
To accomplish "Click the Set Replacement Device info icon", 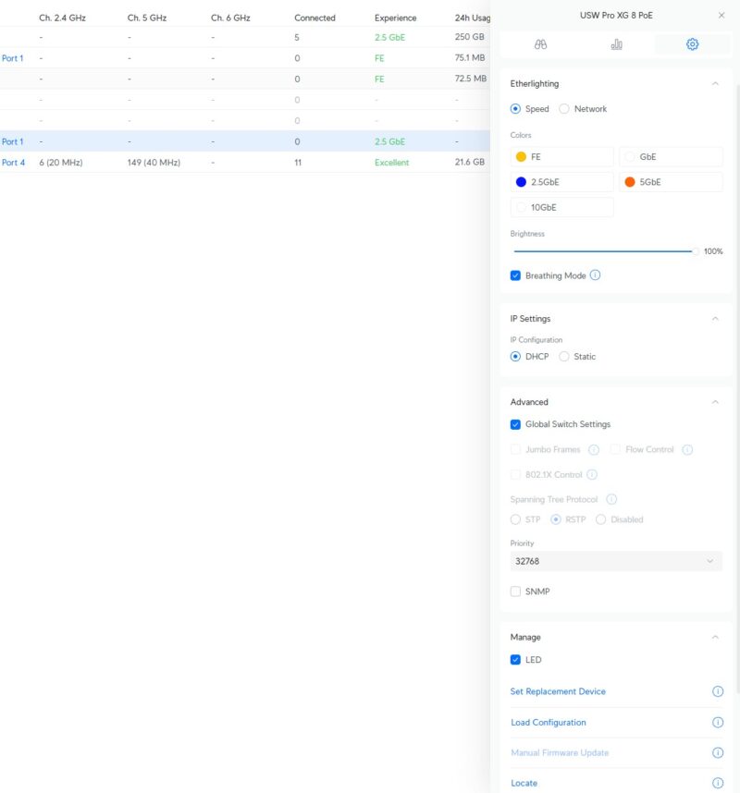I will pos(717,691).
